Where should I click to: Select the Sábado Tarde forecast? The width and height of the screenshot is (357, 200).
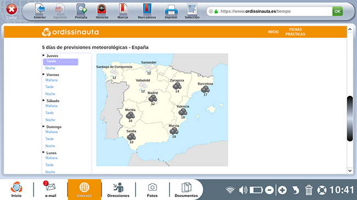pos(49,113)
